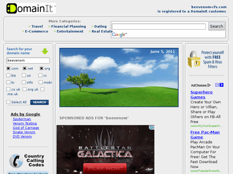Click the www.MyOwnSuperH... URL
Viewport: 233px width, 174px height.
click(206, 126)
